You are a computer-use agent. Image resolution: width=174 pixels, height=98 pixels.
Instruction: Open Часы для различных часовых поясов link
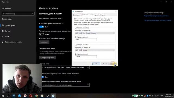pos(157,20)
